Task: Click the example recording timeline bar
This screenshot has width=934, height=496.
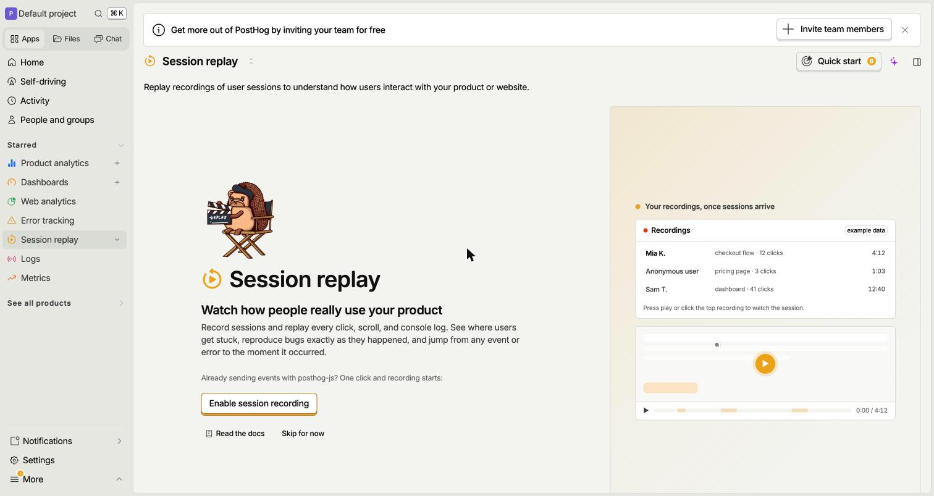Action: [752, 410]
